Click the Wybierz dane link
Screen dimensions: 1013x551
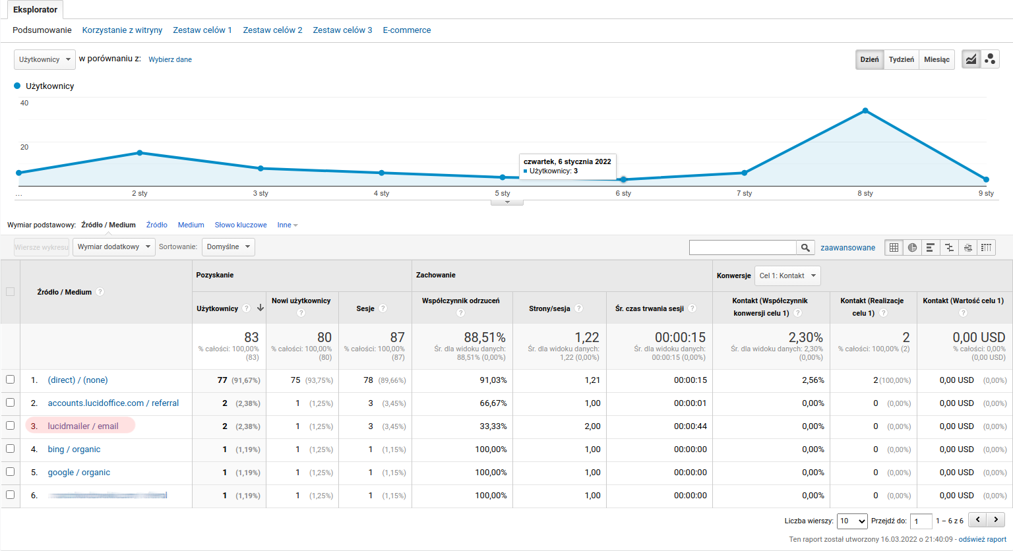click(170, 59)
